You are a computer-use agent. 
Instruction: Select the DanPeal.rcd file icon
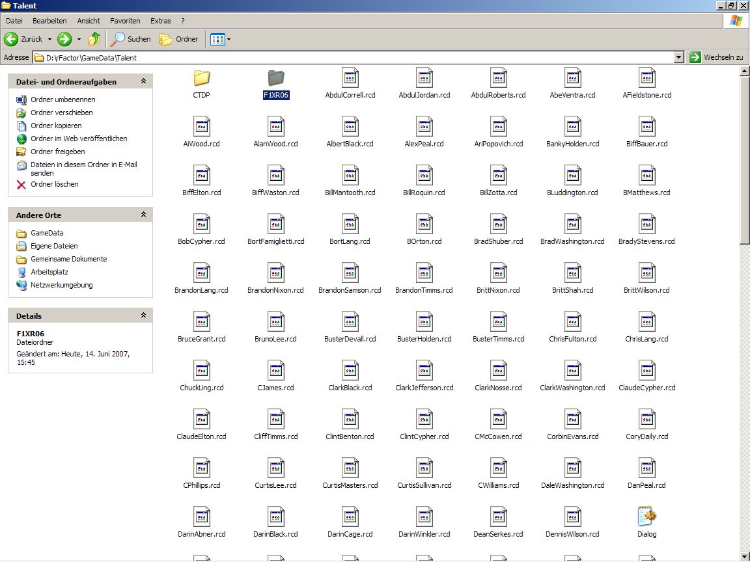[x=646, y=468]
